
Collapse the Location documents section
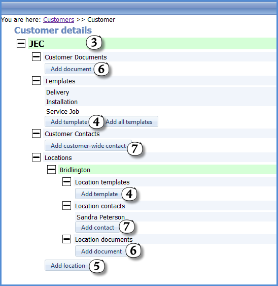66,239
